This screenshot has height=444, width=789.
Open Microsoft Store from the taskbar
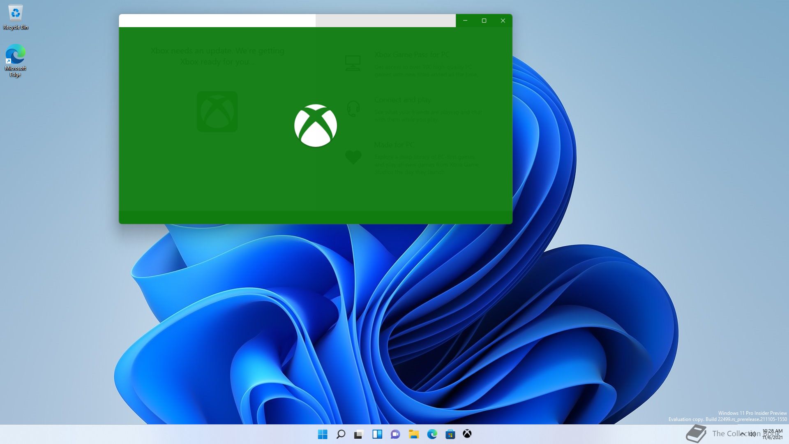(450, 434)
